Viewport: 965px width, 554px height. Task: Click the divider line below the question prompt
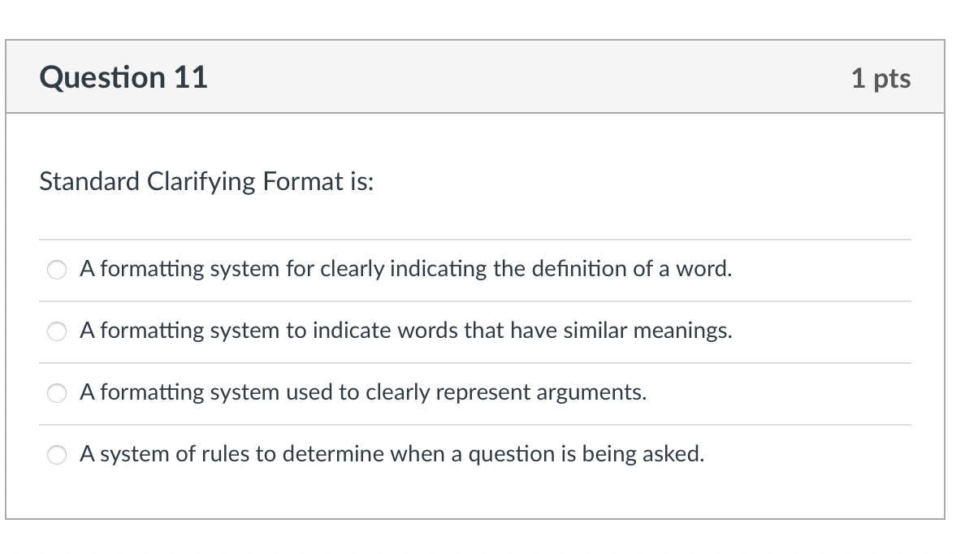point(474,239)
